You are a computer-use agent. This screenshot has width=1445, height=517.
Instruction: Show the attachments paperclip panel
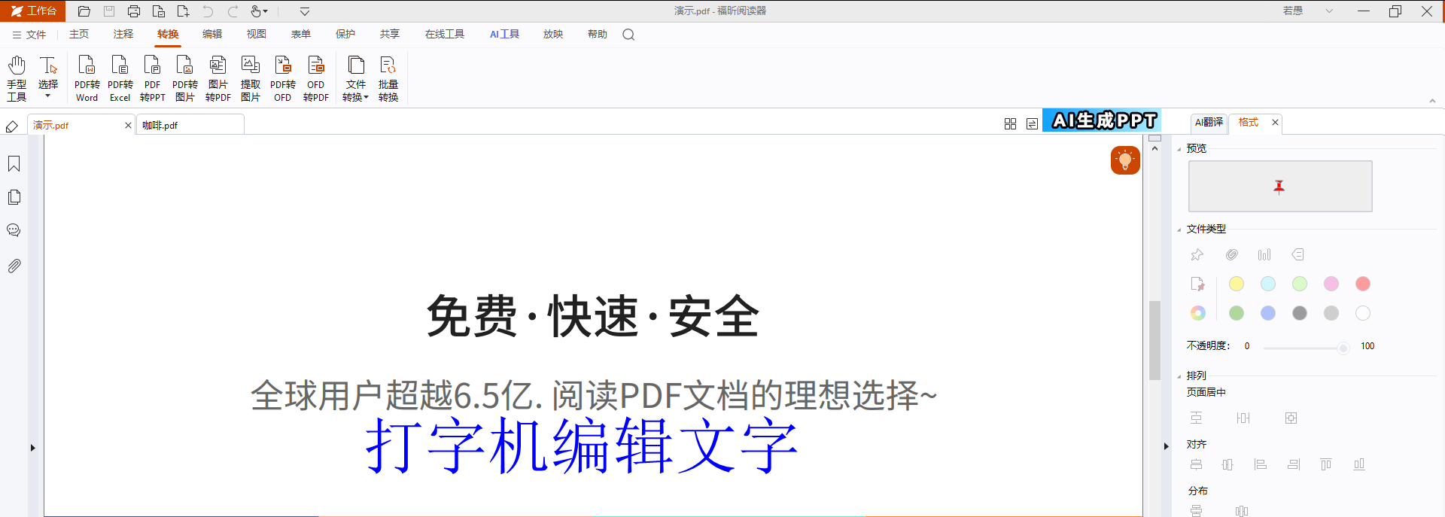point(14,266)
